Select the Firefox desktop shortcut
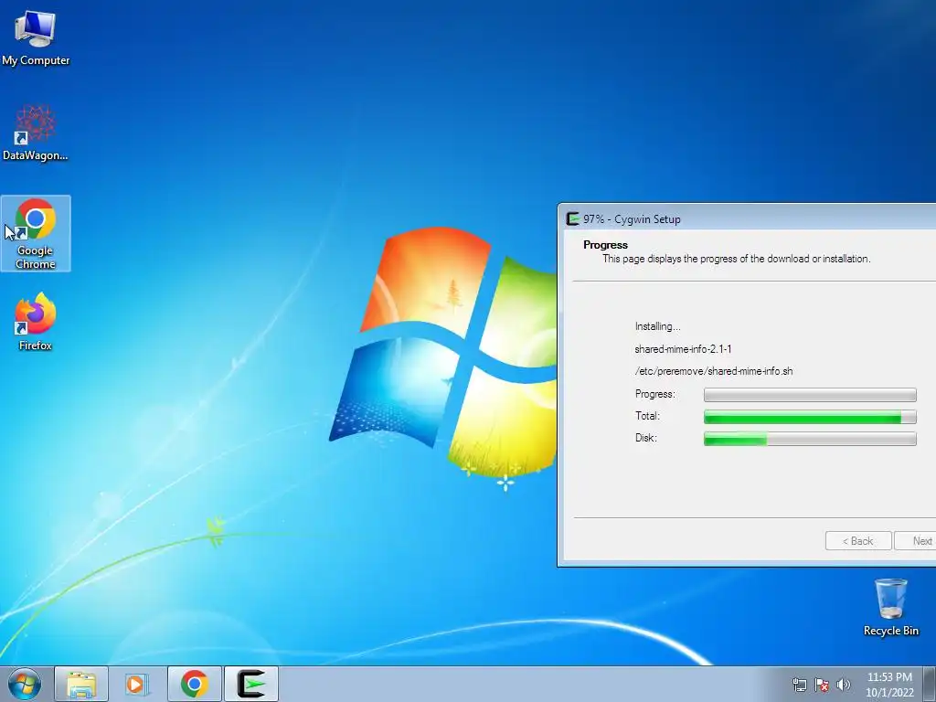 (36, 321)
